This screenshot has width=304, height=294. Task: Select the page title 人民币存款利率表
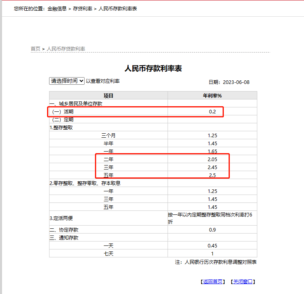153,68
